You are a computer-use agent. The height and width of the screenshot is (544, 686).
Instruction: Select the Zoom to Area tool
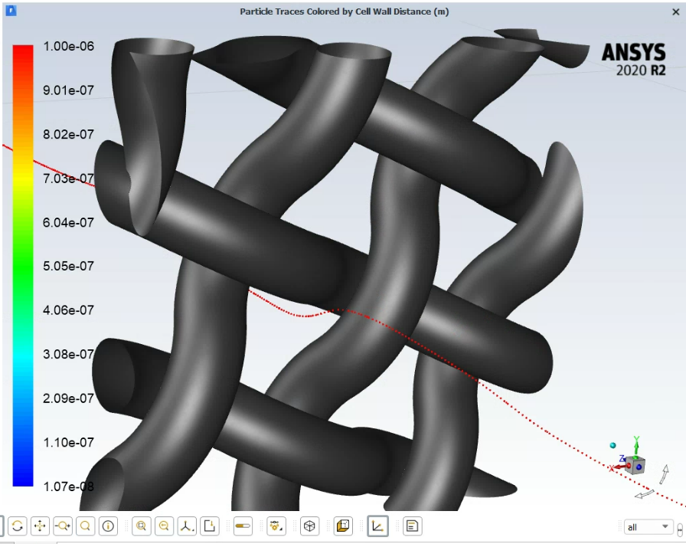tap(86, 526)
